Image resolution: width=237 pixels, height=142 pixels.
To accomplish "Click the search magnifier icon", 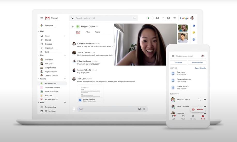I will click(x=73, y=18).
